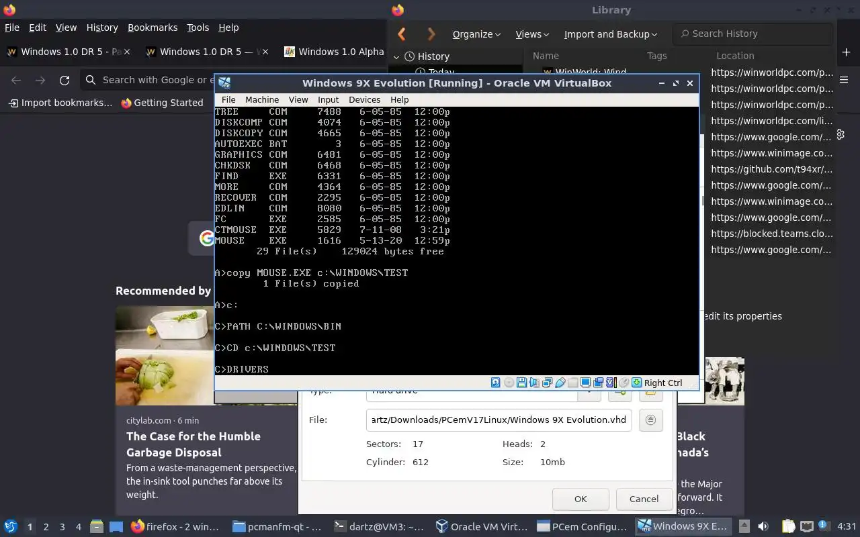Go back with the orange Library arrow

[402, 34]
